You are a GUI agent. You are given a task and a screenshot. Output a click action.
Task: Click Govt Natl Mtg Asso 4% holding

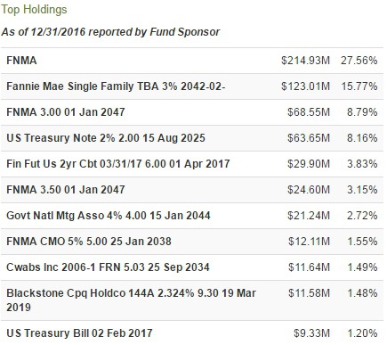(x=109, y=216)
